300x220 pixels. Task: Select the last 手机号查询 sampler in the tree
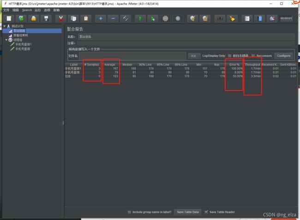[x=23, y=49]
